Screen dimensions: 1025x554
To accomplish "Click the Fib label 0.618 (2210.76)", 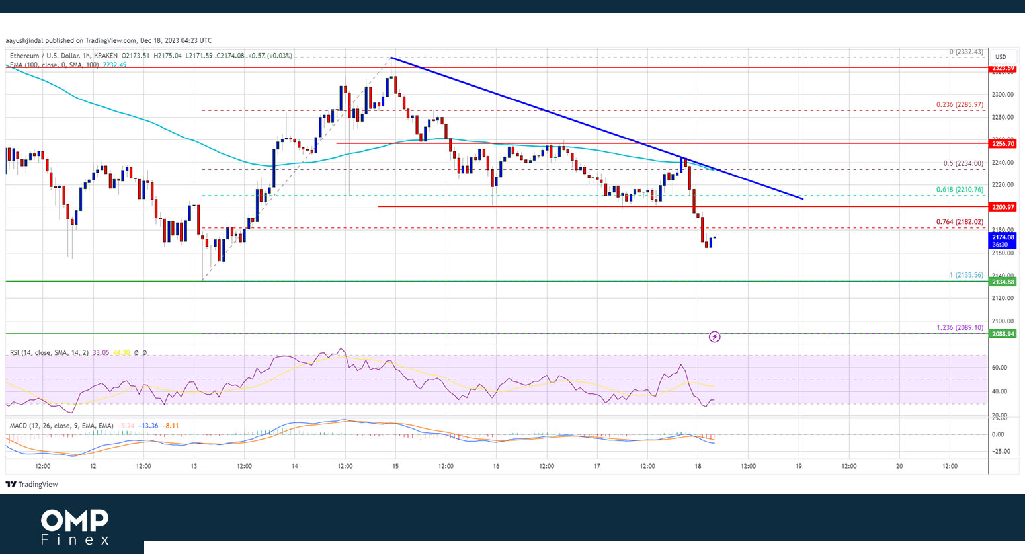I will click(960, 190).
